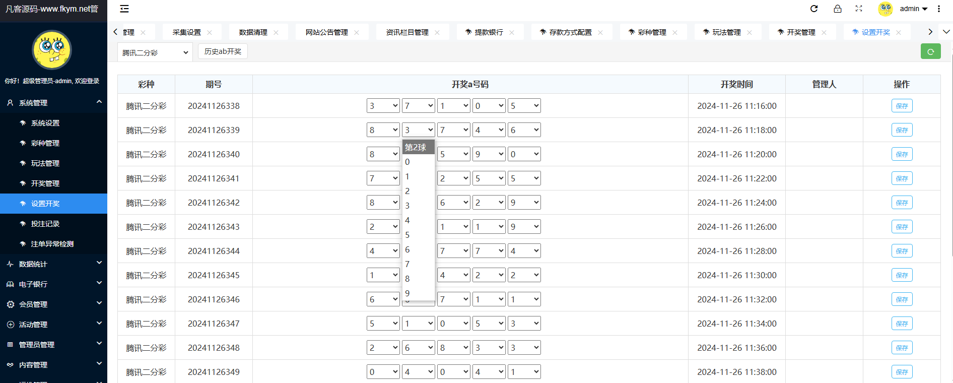Image resolution: width=953 pixels, height=383 pixels.
Task: Close the 网站公告管理 tab
Action: [x=357, y=32]
